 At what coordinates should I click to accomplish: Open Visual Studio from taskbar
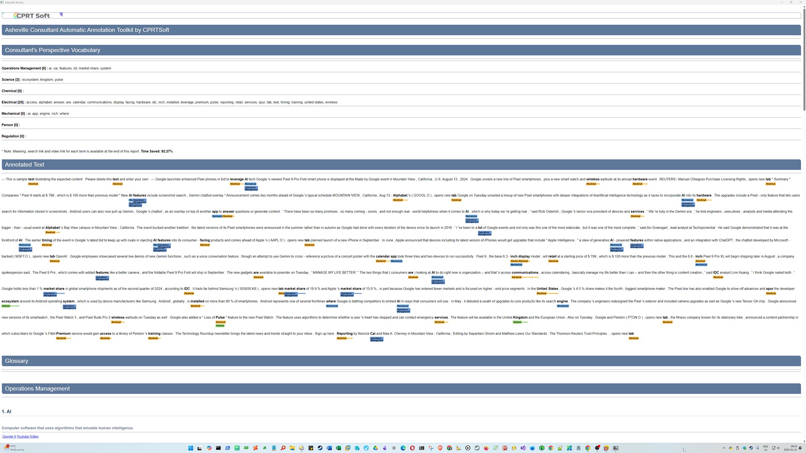click(523, 448)
